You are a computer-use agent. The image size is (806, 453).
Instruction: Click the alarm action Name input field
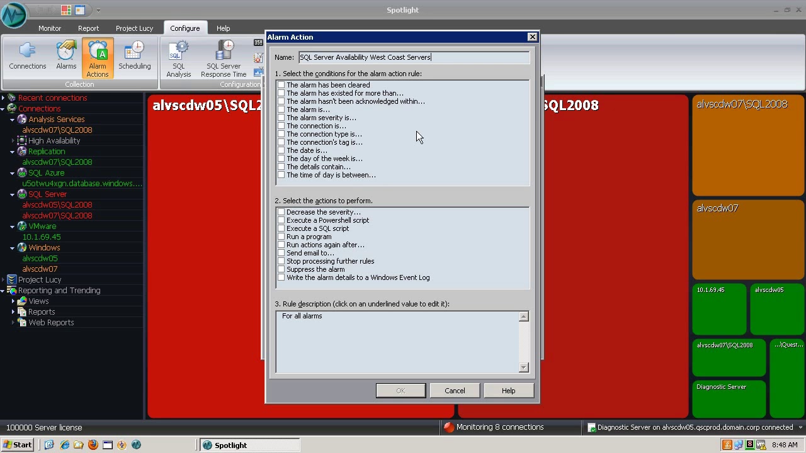pyautogui.click(x=414, y=57)
